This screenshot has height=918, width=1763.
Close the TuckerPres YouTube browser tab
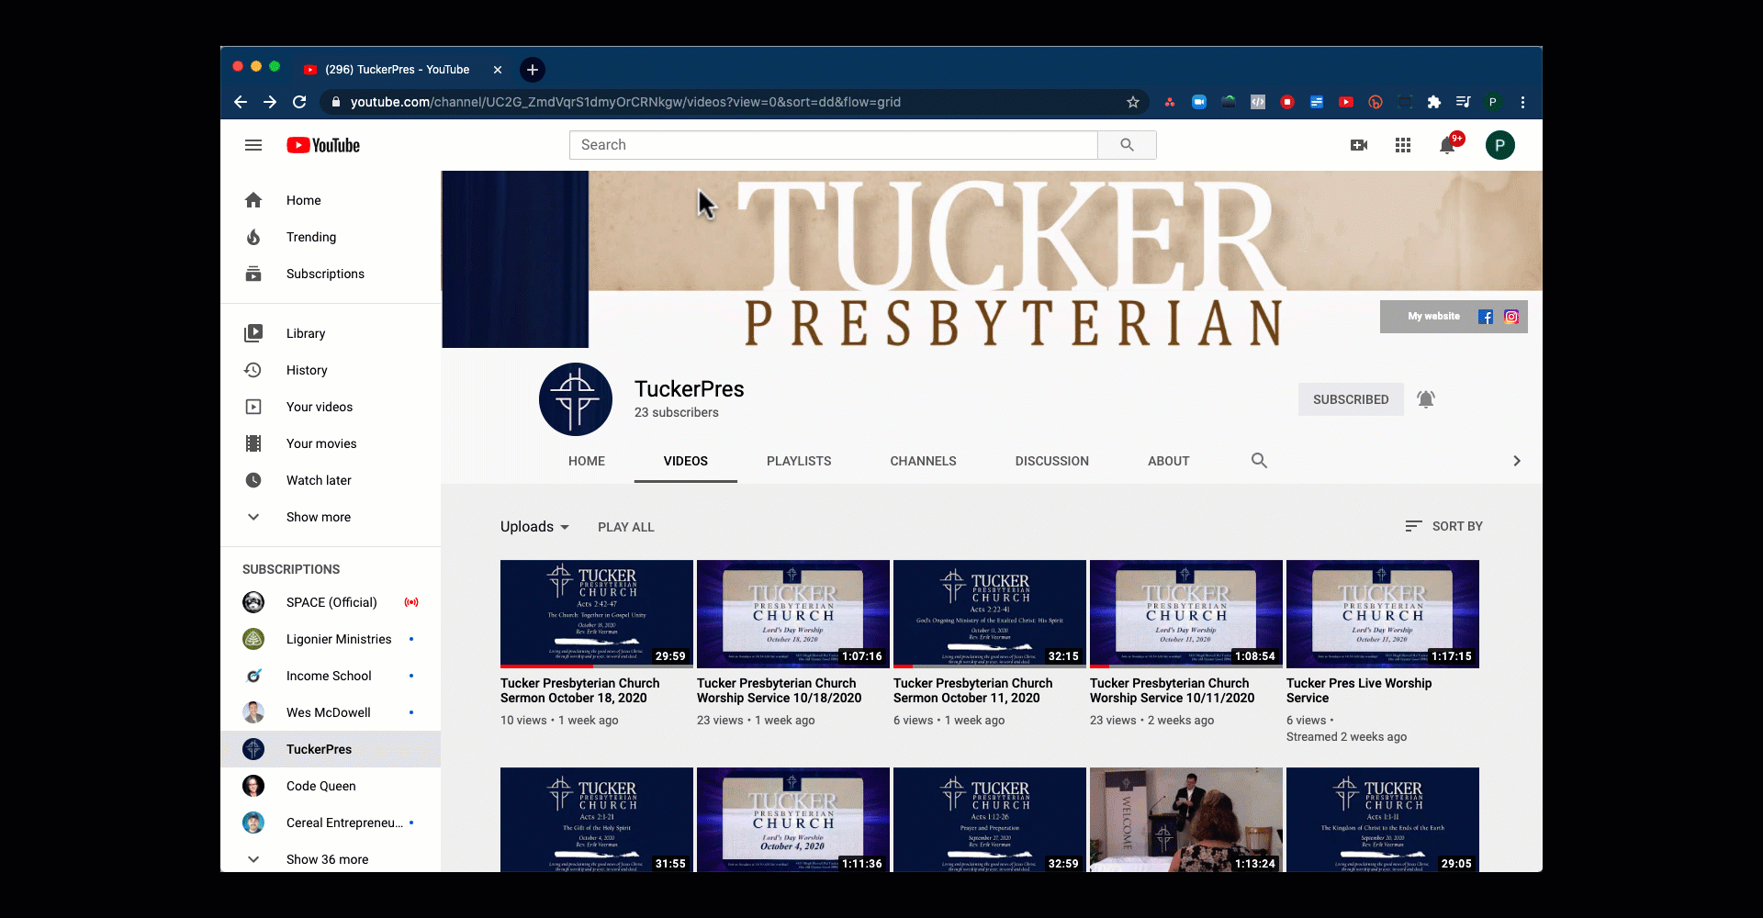coord(498,70)
